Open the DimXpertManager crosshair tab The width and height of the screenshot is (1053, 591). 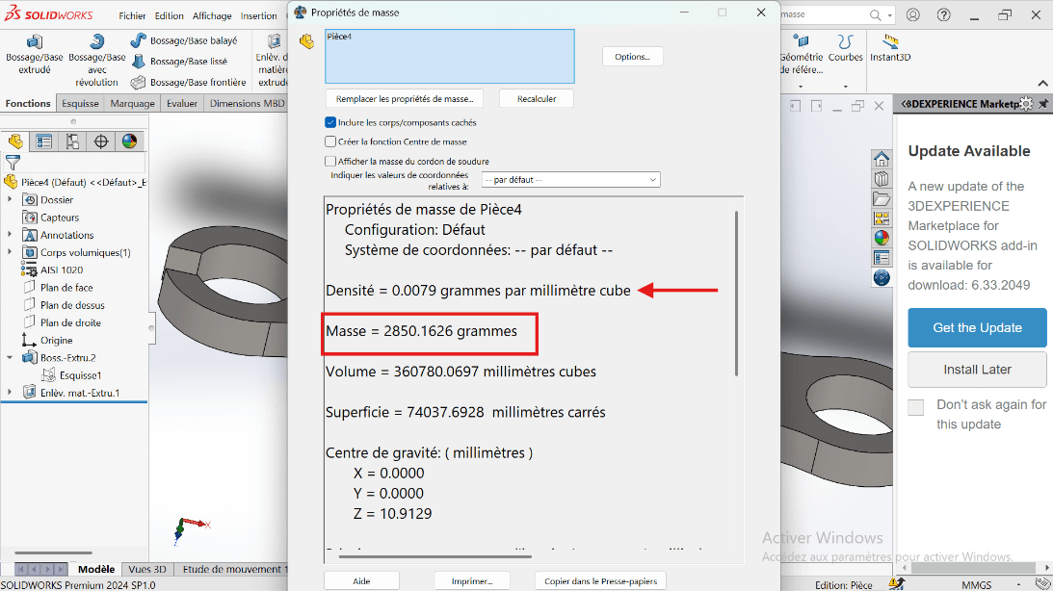coord(101,141)
